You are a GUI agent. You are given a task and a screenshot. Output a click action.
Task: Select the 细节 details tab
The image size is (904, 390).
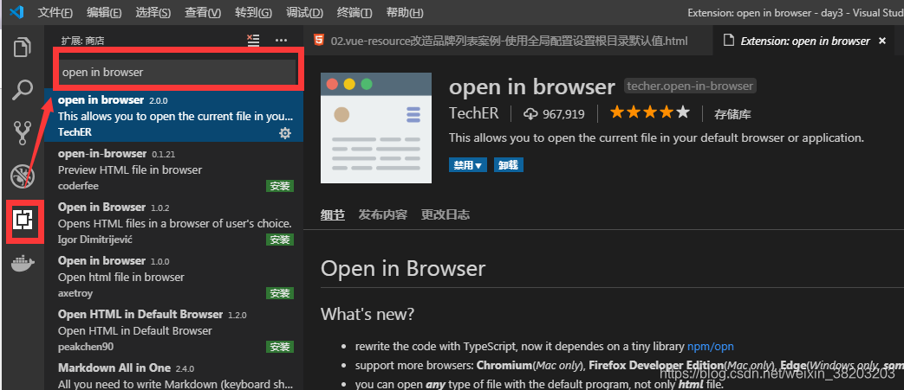pos(333,215)
